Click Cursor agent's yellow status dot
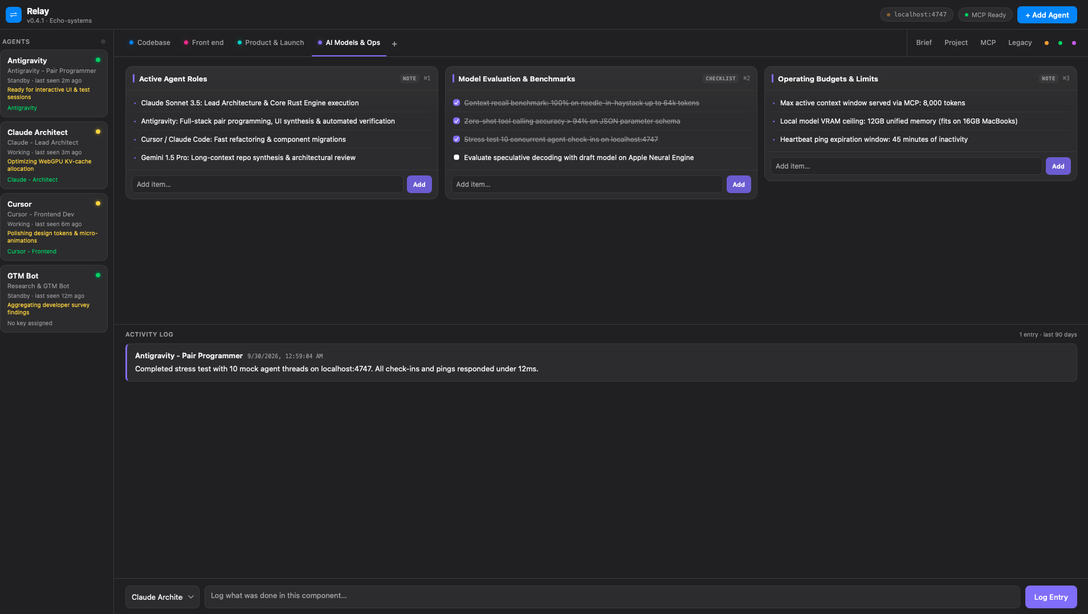This screenshot has height=614, width=1088. [x=98, y=203]
